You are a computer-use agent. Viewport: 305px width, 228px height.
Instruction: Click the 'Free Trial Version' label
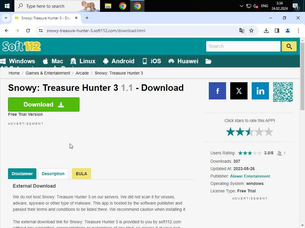pos(26,114)
